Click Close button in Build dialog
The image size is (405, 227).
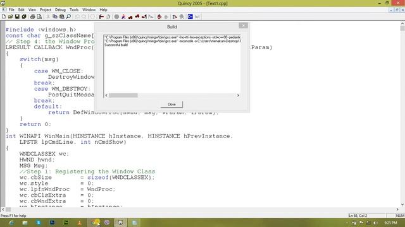coord(171,104)
